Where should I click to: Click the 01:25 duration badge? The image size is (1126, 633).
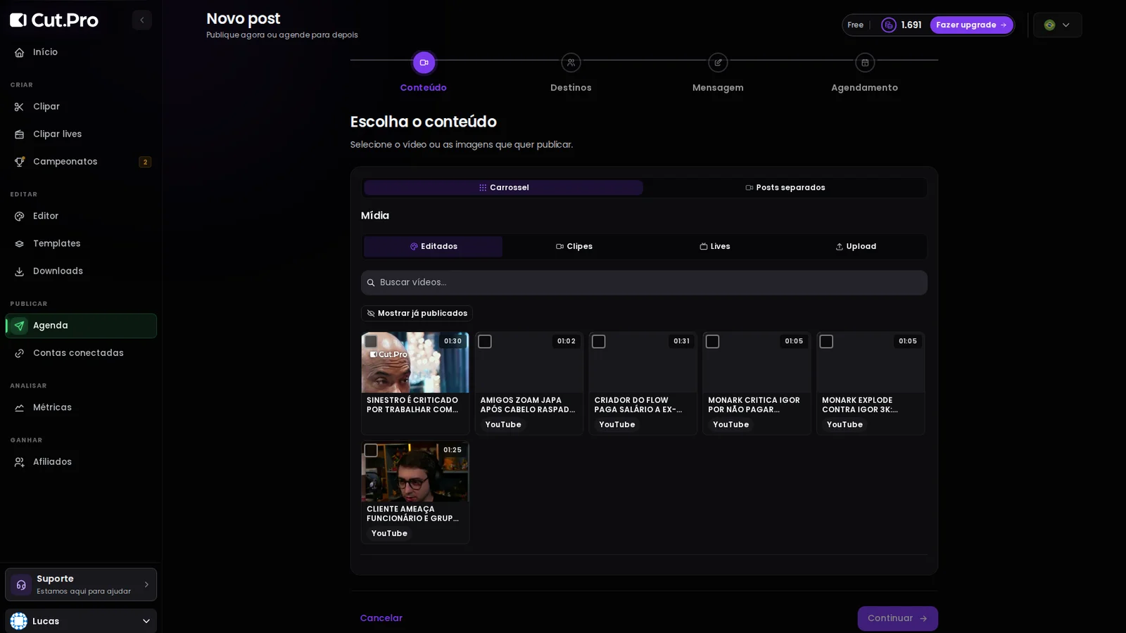tap(453, 450)
